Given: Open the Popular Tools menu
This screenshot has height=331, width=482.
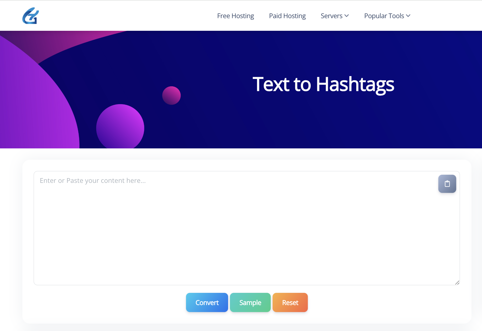Looking at the screenshot, I should (x=384, y=16).
